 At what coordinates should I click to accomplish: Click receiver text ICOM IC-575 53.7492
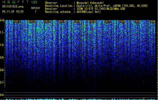[101, 9]
